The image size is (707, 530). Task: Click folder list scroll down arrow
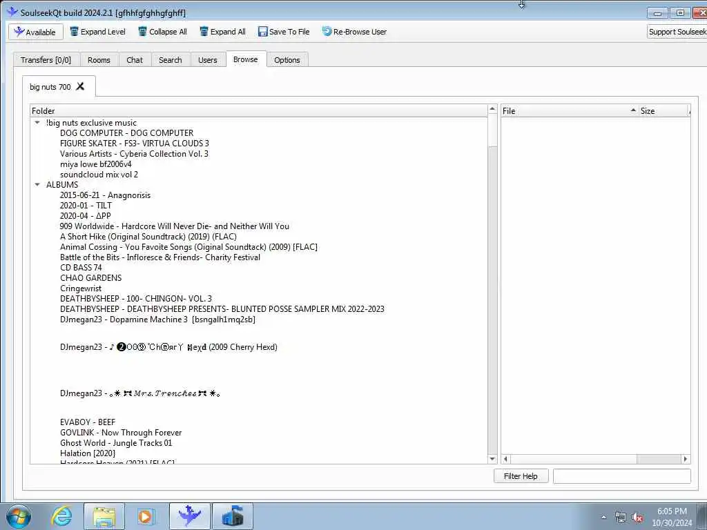(492, 459)
